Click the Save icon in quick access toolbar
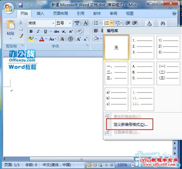182x169 pixels. tap(20, 5)
